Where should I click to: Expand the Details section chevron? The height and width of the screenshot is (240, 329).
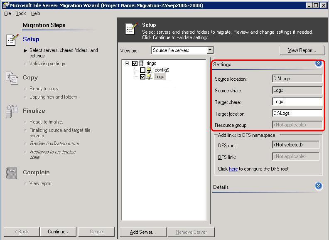[x=319, y=186]
